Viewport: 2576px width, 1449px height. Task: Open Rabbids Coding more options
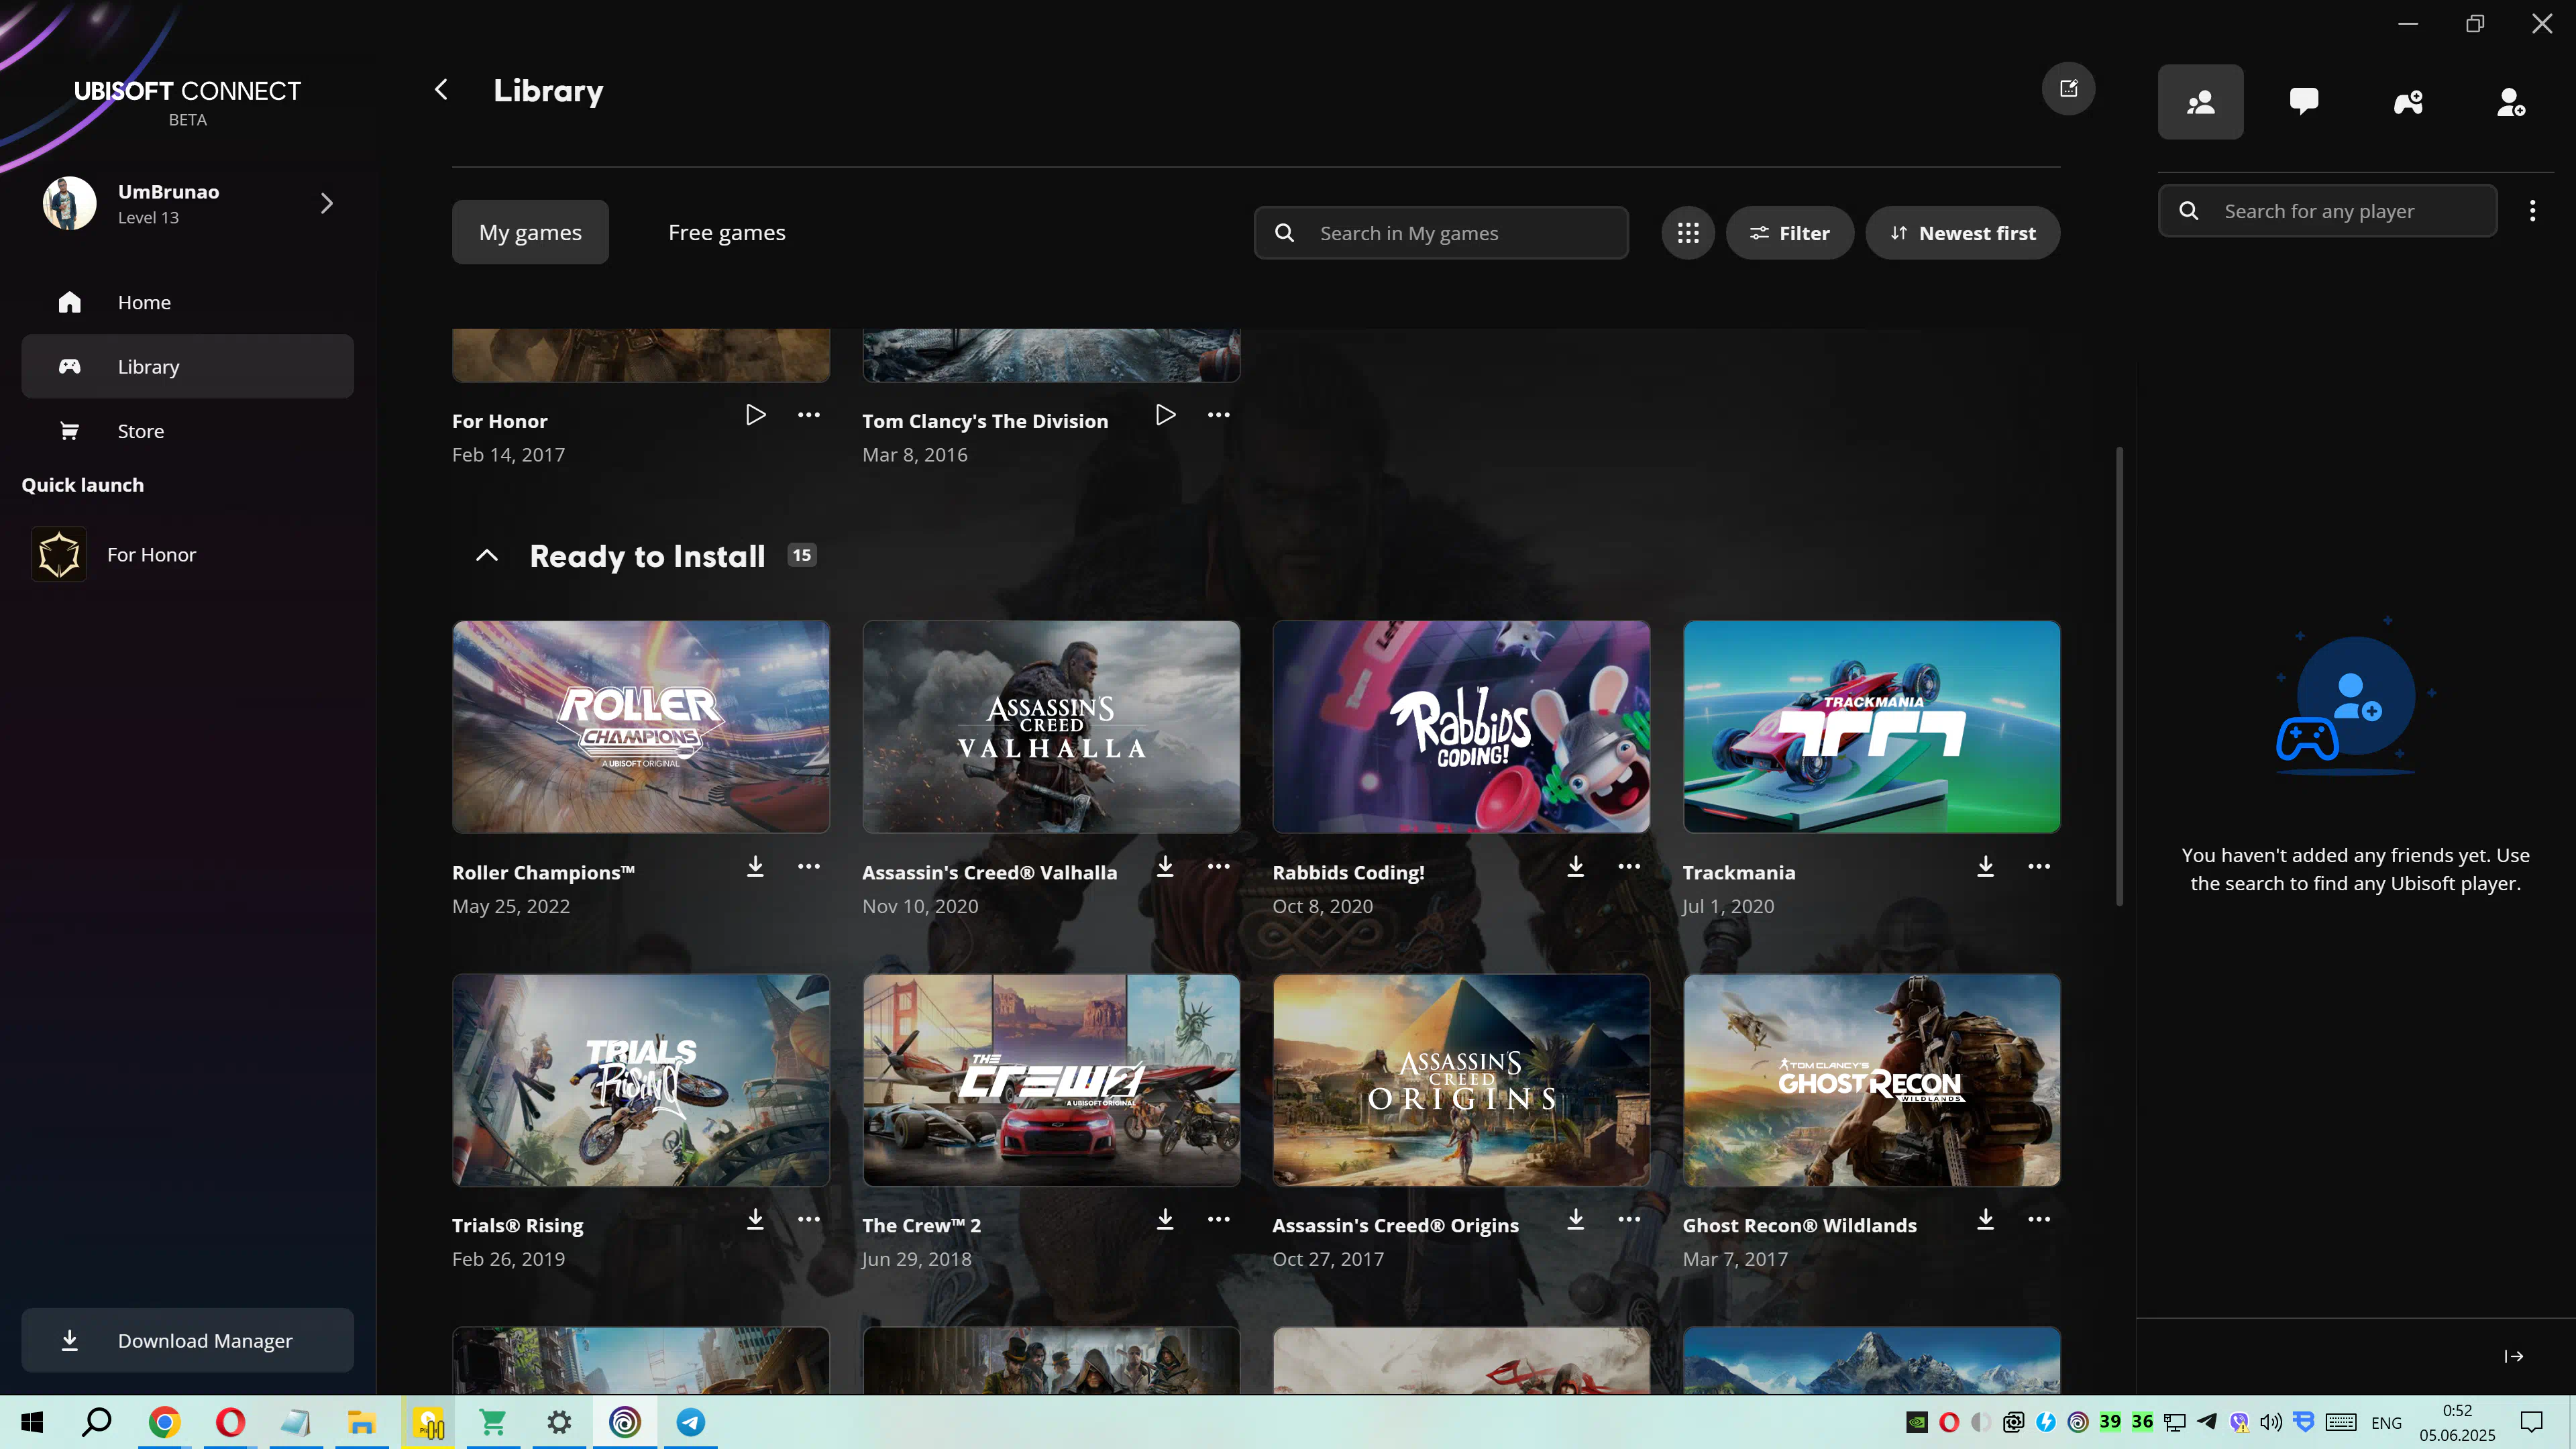(x=1629, y=866)
